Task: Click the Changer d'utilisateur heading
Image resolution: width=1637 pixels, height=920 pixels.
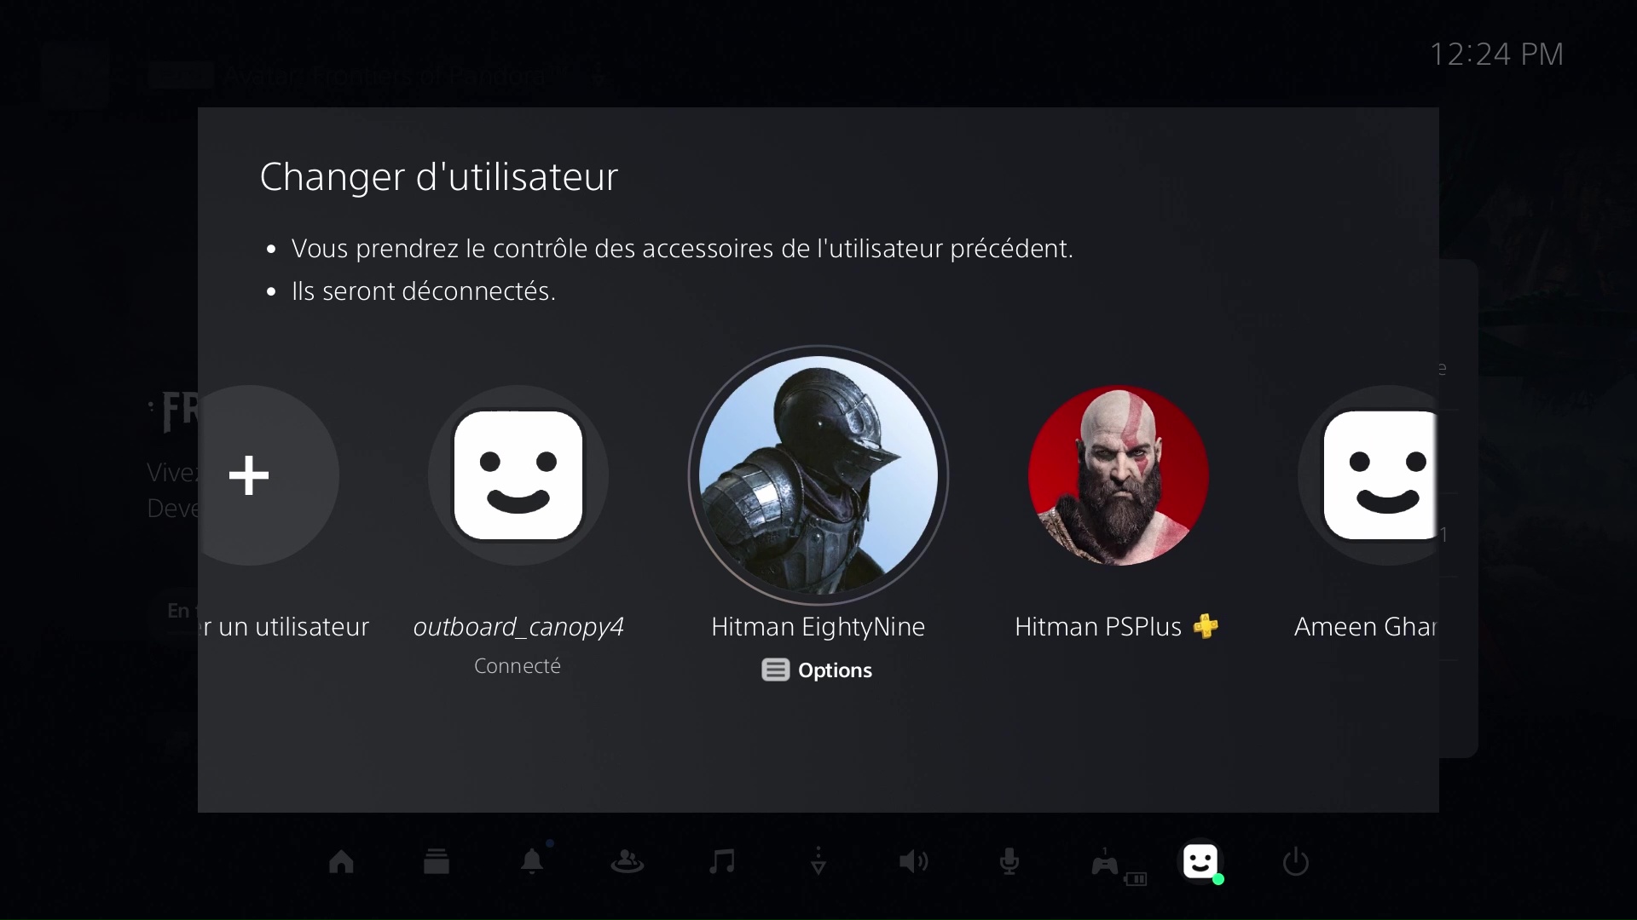Action: click(438, 177)
